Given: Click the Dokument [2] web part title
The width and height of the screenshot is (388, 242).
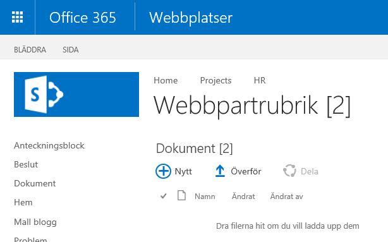Looking at the screenshot, I should pyautogui.click(x=194, y=148).
